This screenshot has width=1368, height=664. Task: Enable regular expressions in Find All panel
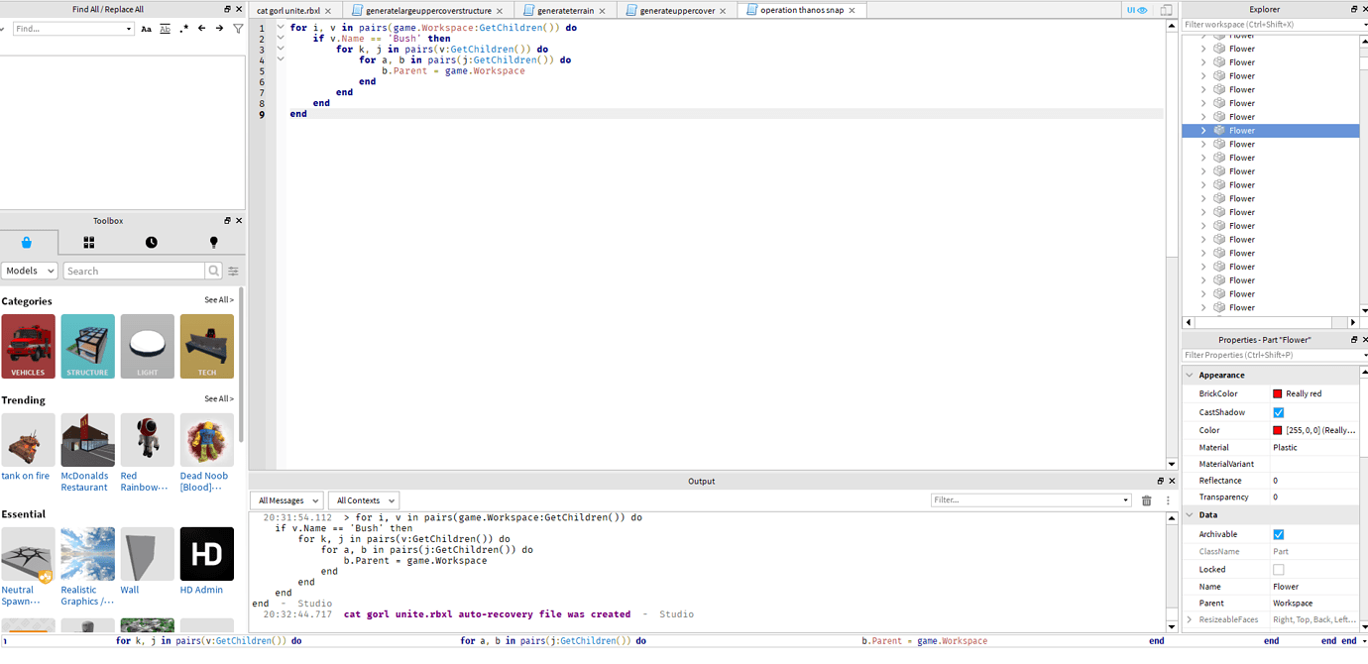tap(183, 29)
